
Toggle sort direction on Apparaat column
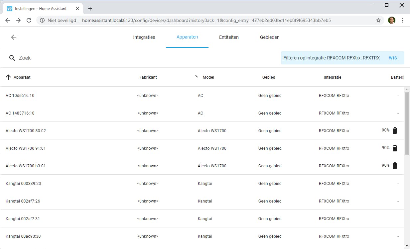(9, 77)
